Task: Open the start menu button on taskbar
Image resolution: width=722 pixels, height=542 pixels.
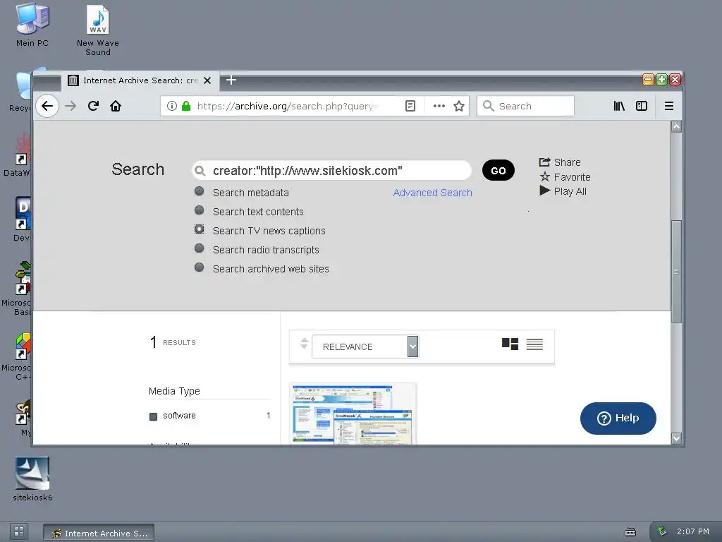Action: [x=19, y=531]
